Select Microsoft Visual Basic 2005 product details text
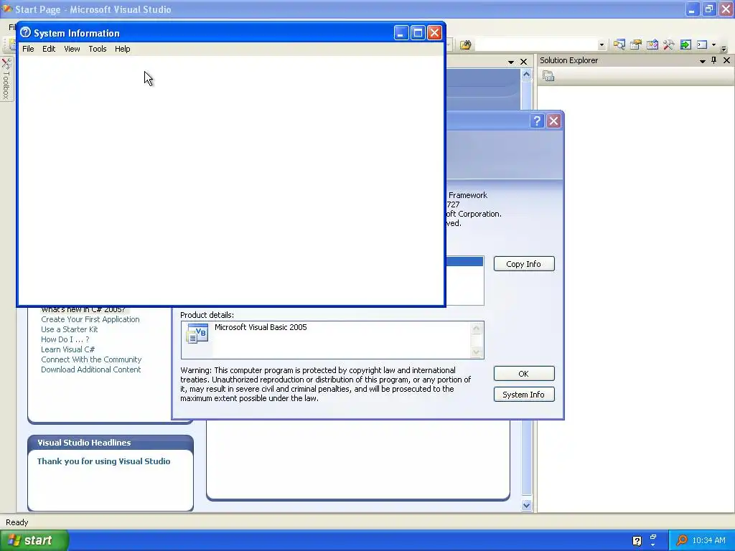This screenshot has height=551, width=735. 261,327
